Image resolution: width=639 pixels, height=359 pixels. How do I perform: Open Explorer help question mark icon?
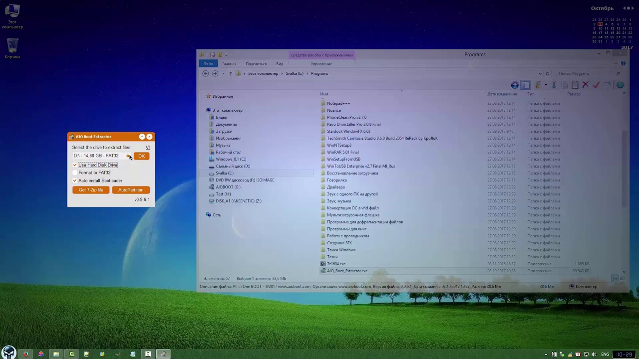623,63
